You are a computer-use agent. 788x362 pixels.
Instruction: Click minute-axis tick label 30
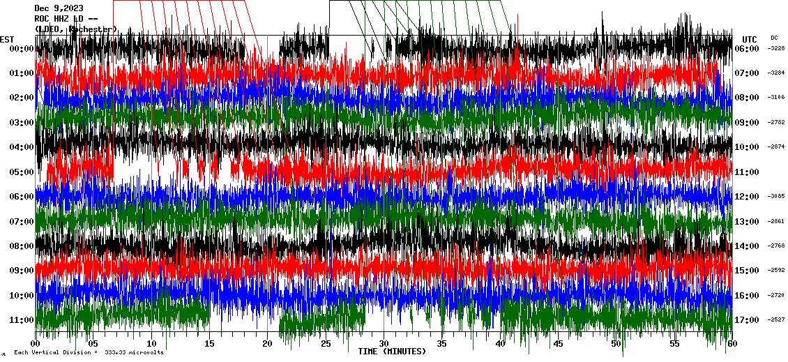point(384,344)
